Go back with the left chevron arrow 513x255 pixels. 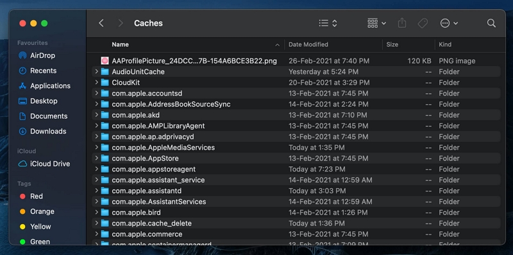click(x=101, y=23)
